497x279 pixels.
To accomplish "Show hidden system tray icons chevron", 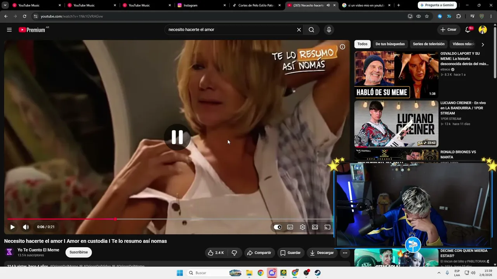I will point(439,273).
